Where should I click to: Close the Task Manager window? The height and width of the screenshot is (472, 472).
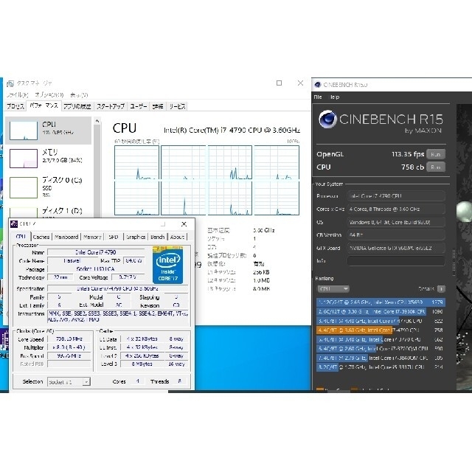300,83
